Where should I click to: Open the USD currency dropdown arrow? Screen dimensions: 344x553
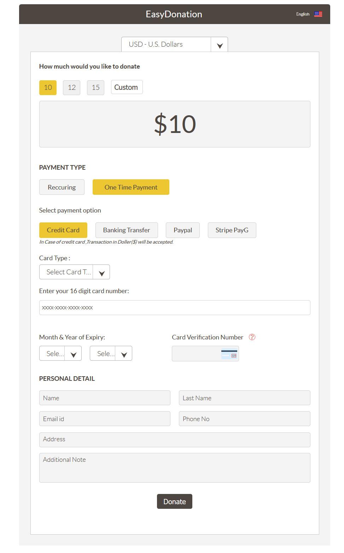point(219,45)
